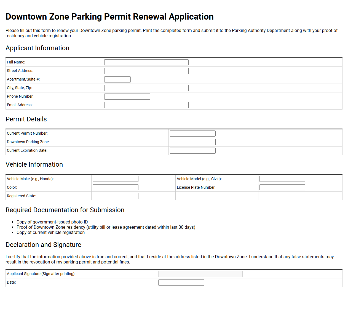Click the Current Expiration Date: label
Viewport: 348px width, 309px height.
[27, 151]
